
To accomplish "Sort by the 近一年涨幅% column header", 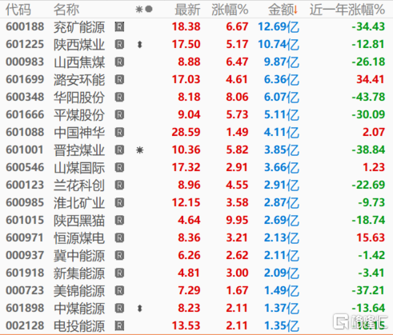I will pos(347,10).
